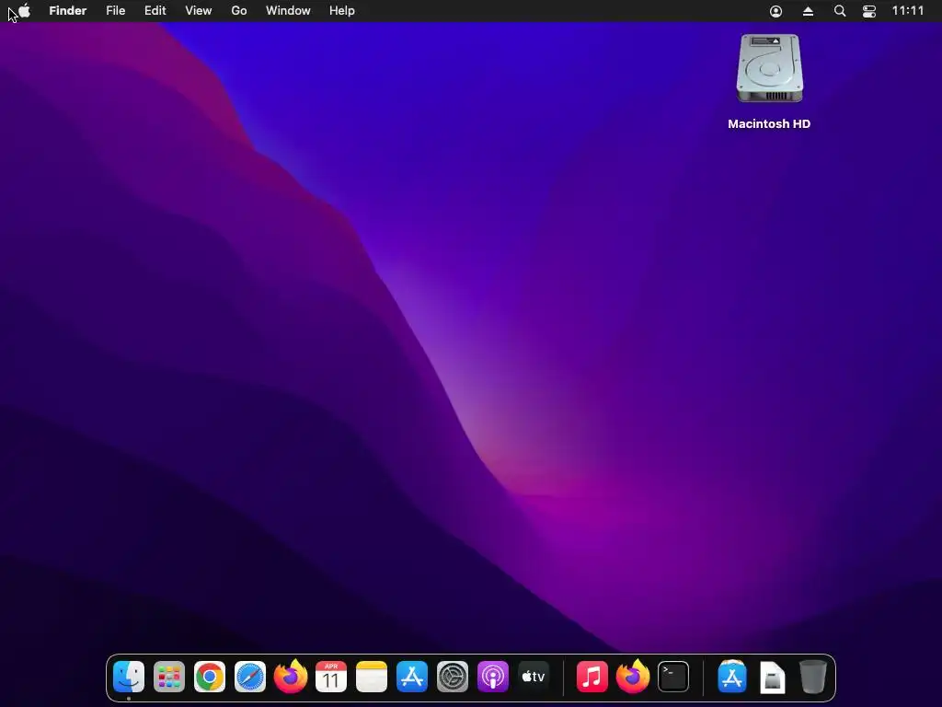Open the Finder menu in menu bar
The image size is (942, 707).
tap(68, 11)
